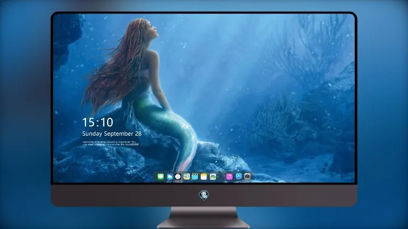Open the Clock app icon
The image size is (408, 229).
[x=178, y=177]
